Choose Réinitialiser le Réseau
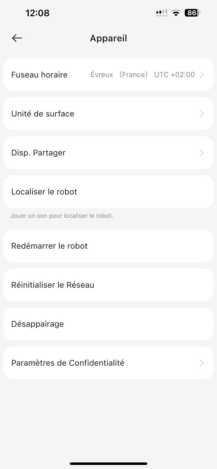 (x=53, y=285)
